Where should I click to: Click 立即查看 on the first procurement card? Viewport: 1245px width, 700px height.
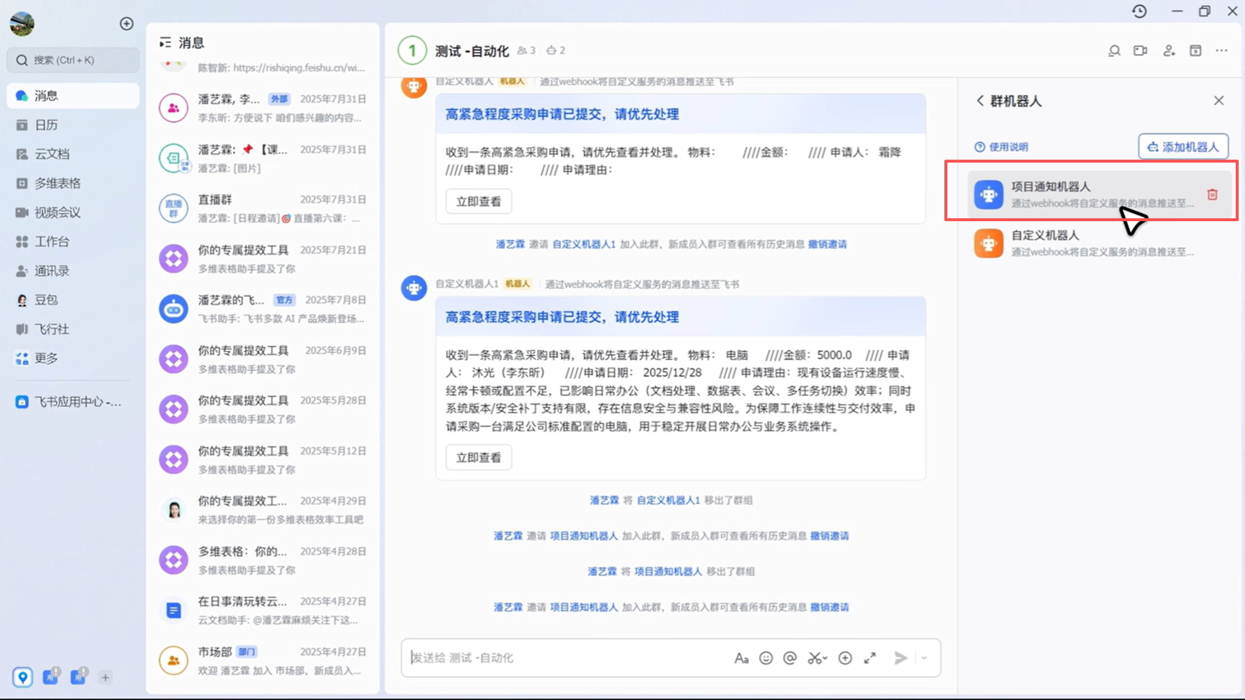(478, 201)
